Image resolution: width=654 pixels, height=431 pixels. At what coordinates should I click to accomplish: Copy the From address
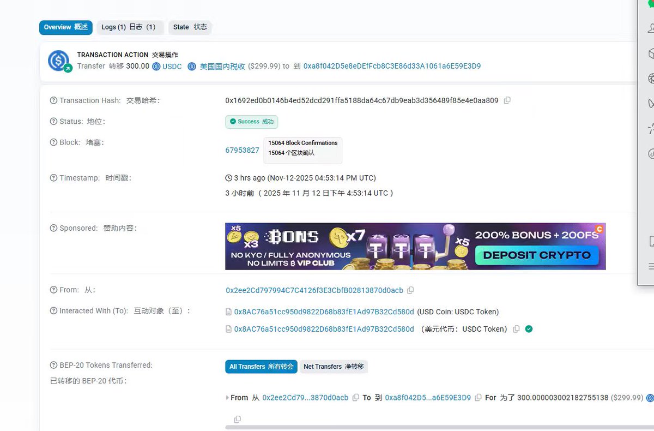pyautogui.click(x=410, y=290)
